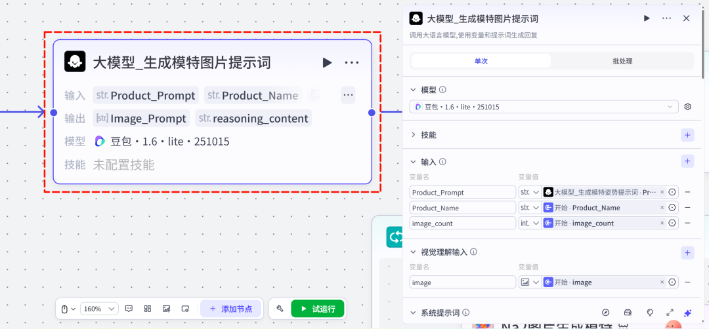Click the Image_Prompt output tag
Screen dimensions: 709x329
click(141, 119)
